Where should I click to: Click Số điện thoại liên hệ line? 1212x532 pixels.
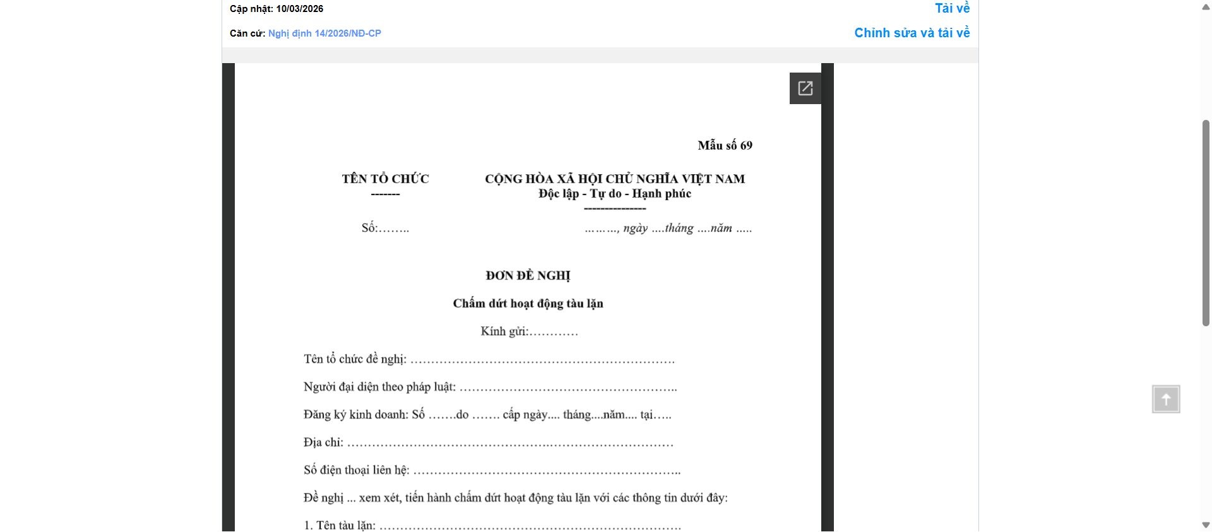click(x=492, y=470)
